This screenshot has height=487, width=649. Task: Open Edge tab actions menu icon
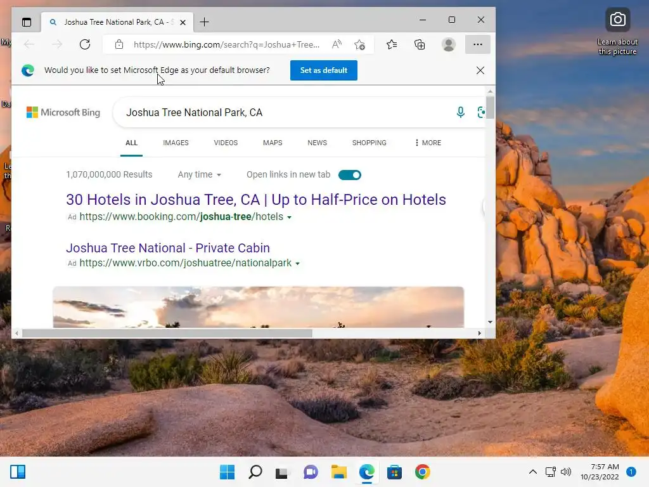[x=27, y=22]
